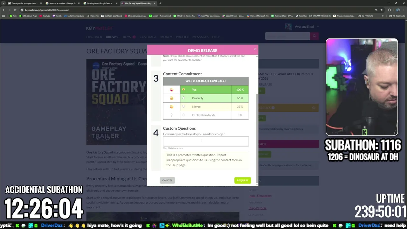Select the Yes coverage radio button
Screen dimensions: 407x229
tap(183, 89)
